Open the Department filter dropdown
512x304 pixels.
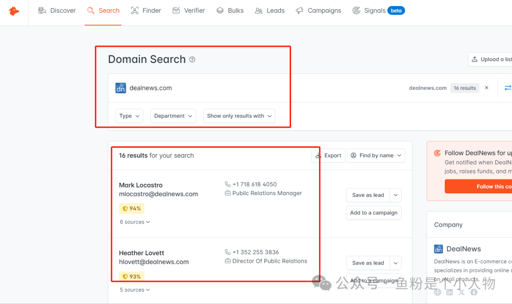pyautogui.click(x=173, y=116)
